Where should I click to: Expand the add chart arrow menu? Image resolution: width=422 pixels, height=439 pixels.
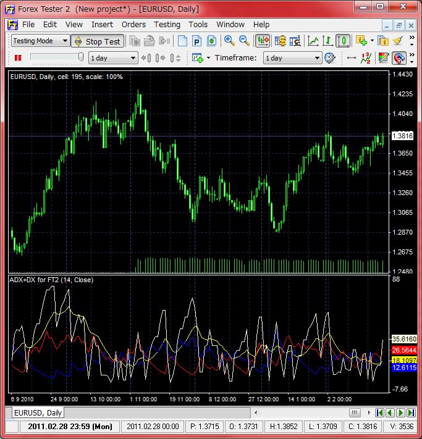tap(208, 58)
